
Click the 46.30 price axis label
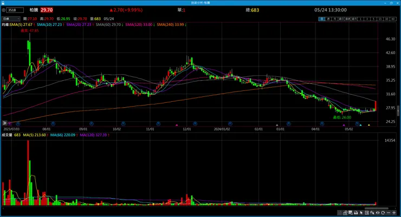(390, 39)
